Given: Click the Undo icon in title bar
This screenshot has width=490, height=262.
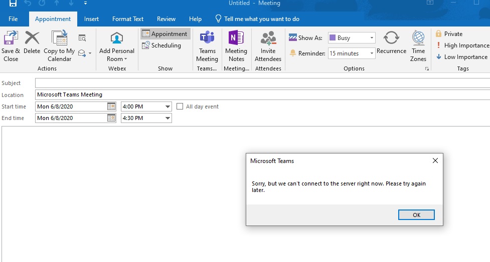Looking at the screenshot, I should [28, 3].
